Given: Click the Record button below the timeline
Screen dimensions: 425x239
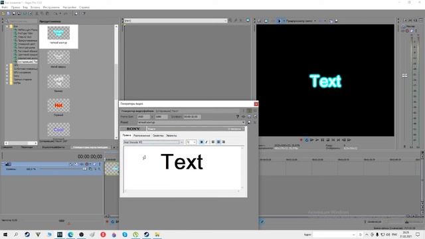Looking at the screenshot, I should point(108,222).
